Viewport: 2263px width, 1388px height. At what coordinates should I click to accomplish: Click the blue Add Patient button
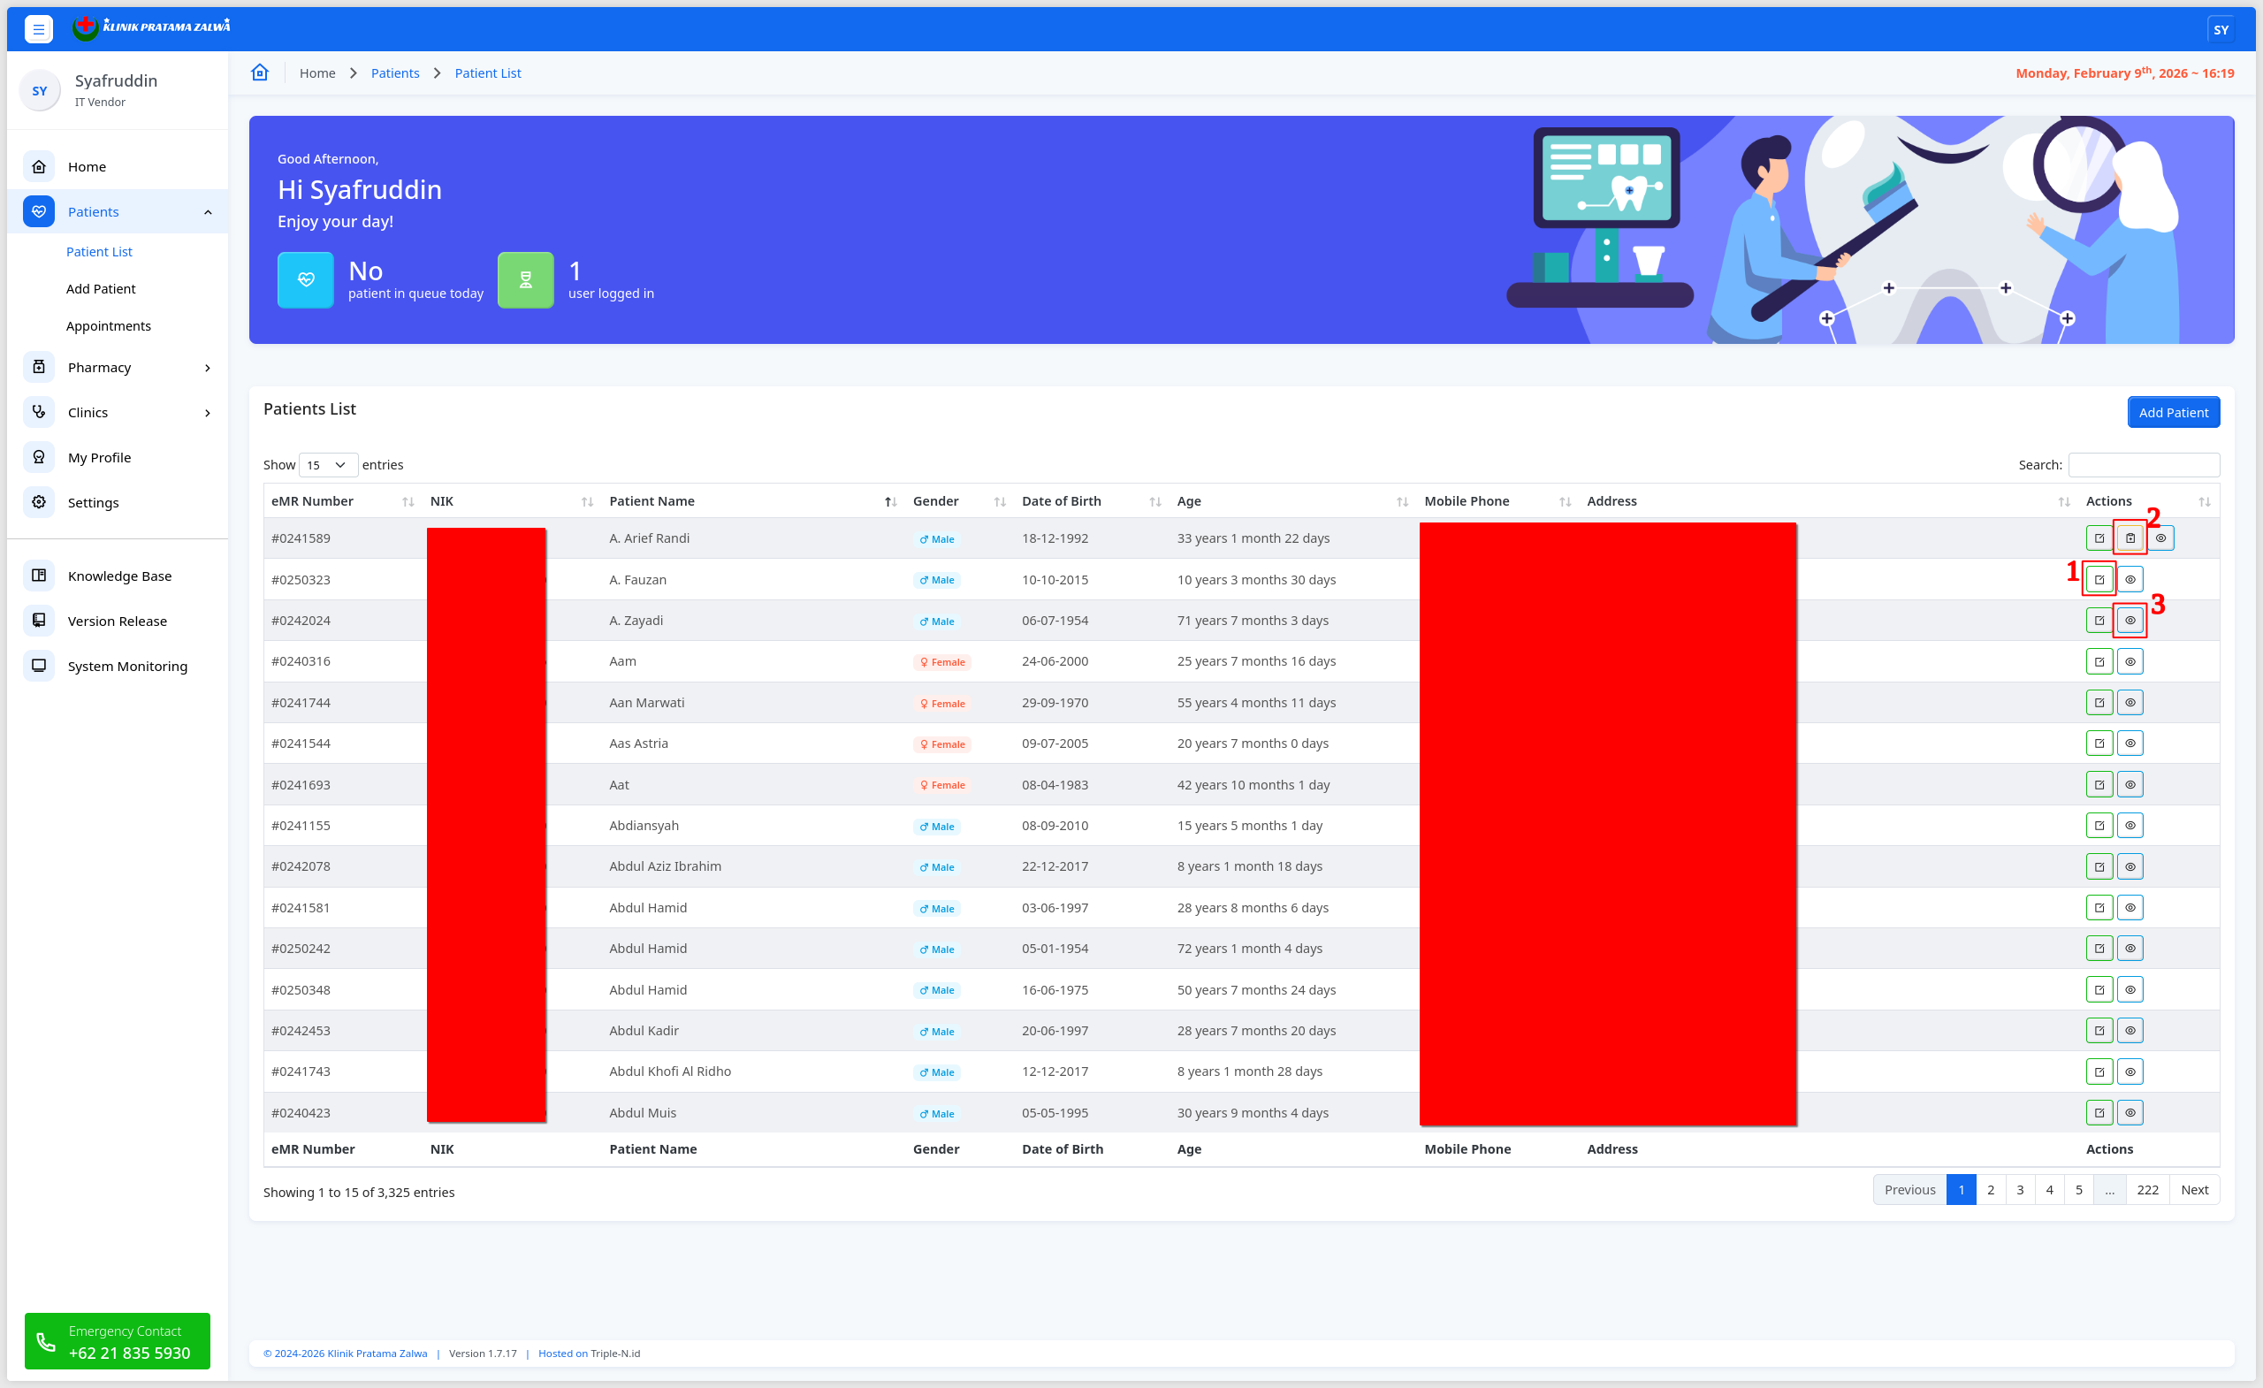click(x=2172, y=413)
